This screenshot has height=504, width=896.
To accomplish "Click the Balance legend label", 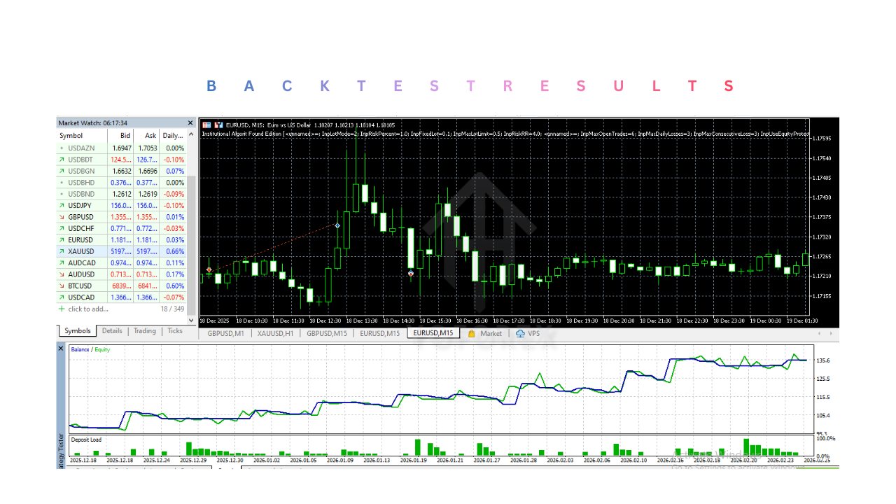I will (x=79, y=348).
